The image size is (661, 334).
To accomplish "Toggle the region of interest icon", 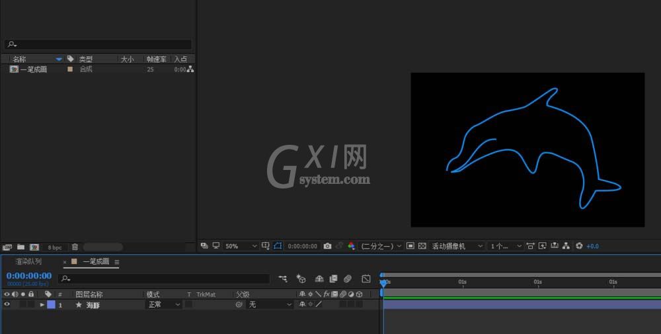I will [410, 245].
